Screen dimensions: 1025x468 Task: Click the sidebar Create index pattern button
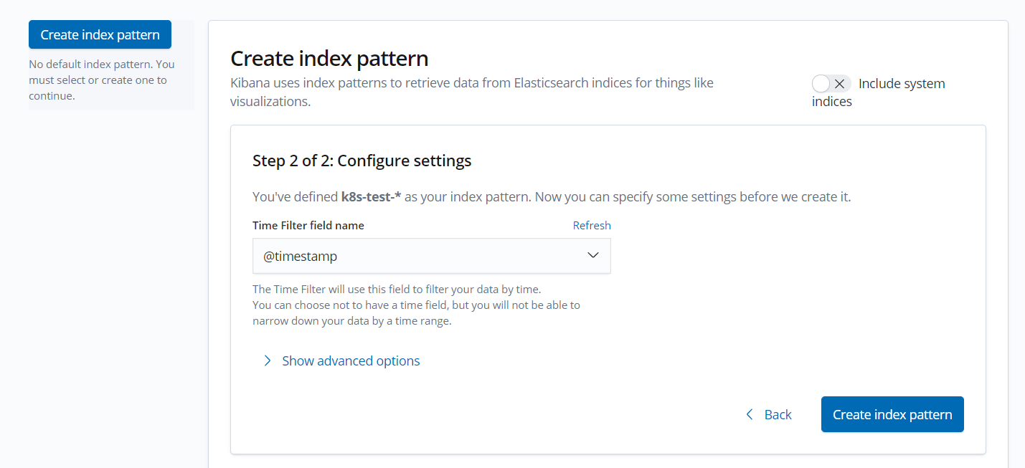100,34
